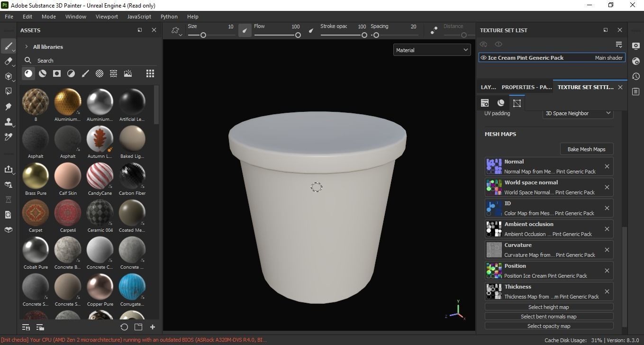Open the Python menu
Viewport: 644px width, 345px height.
169,17
